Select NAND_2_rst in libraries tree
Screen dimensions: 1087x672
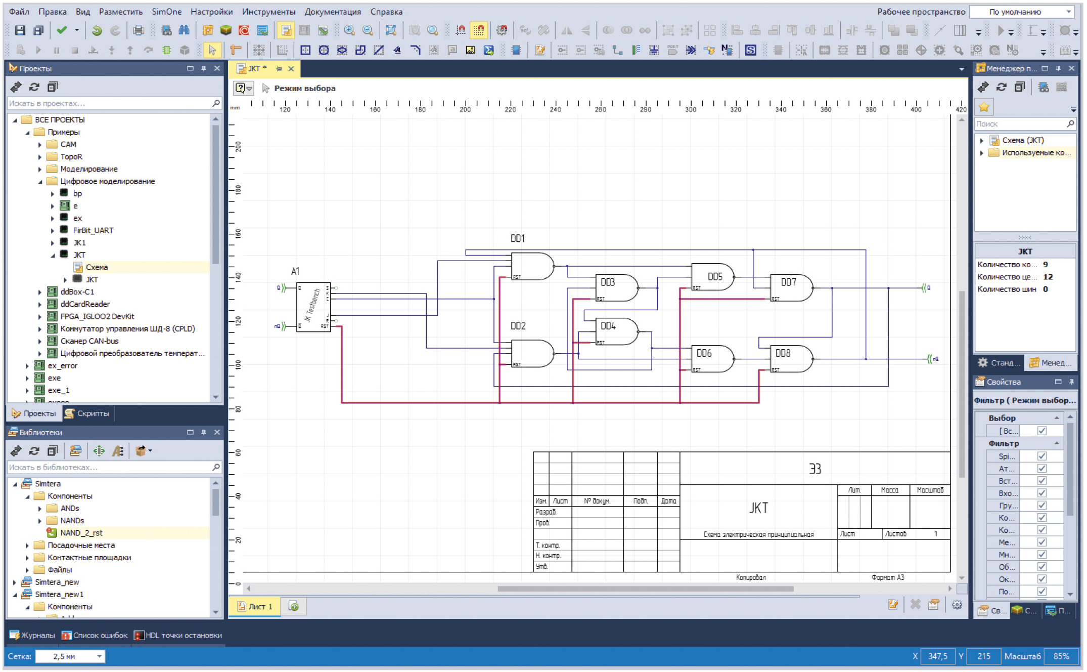[x=81, y=533]
